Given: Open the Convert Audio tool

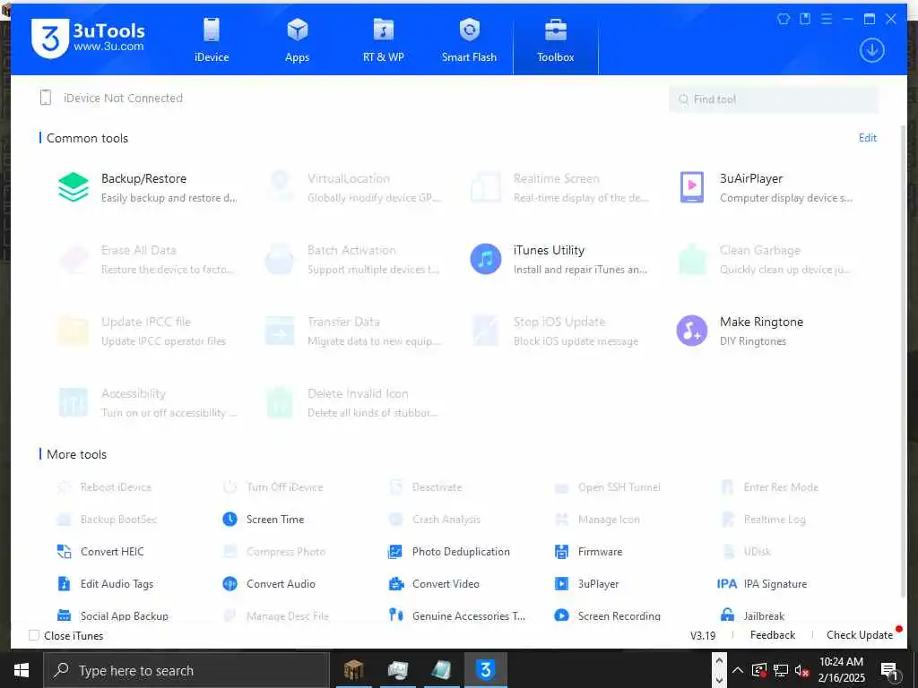Looking at the screenshot, I should click(x=269, y=583).
